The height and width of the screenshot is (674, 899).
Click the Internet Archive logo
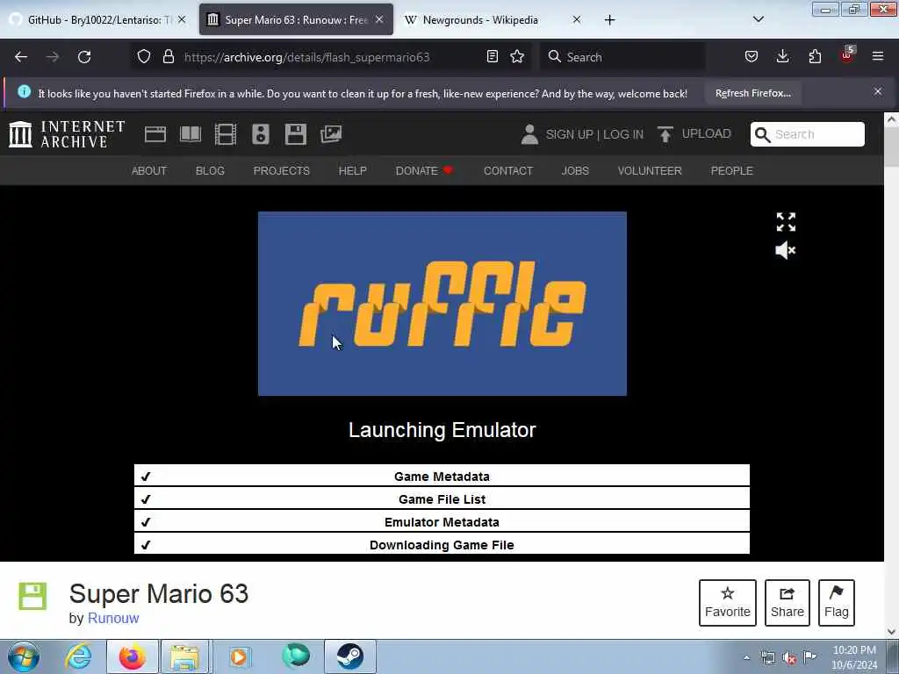tap(67, 134)
